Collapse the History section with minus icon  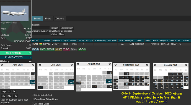pyautogui.click(x=30, y=61)
